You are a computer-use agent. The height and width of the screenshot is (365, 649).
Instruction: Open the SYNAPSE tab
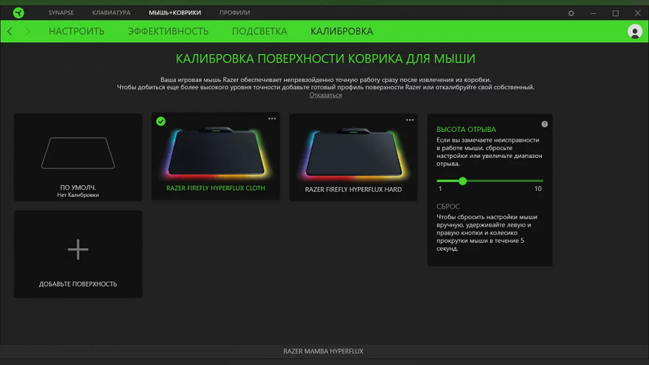(61, 12)
